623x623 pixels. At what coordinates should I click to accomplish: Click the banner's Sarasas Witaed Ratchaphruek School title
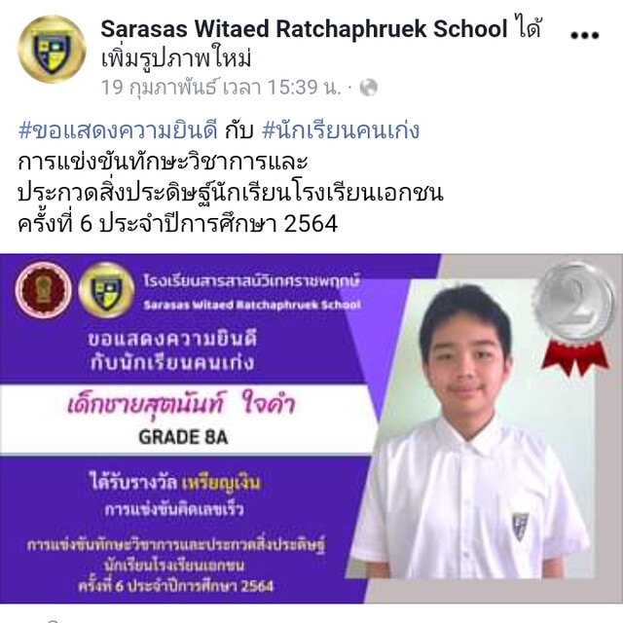click(x=252, y=305)
